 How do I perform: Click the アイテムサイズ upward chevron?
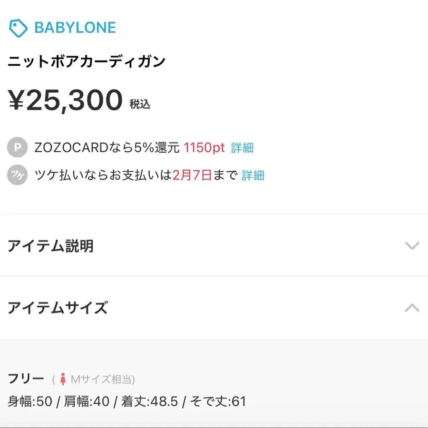(x=411, y=308)
